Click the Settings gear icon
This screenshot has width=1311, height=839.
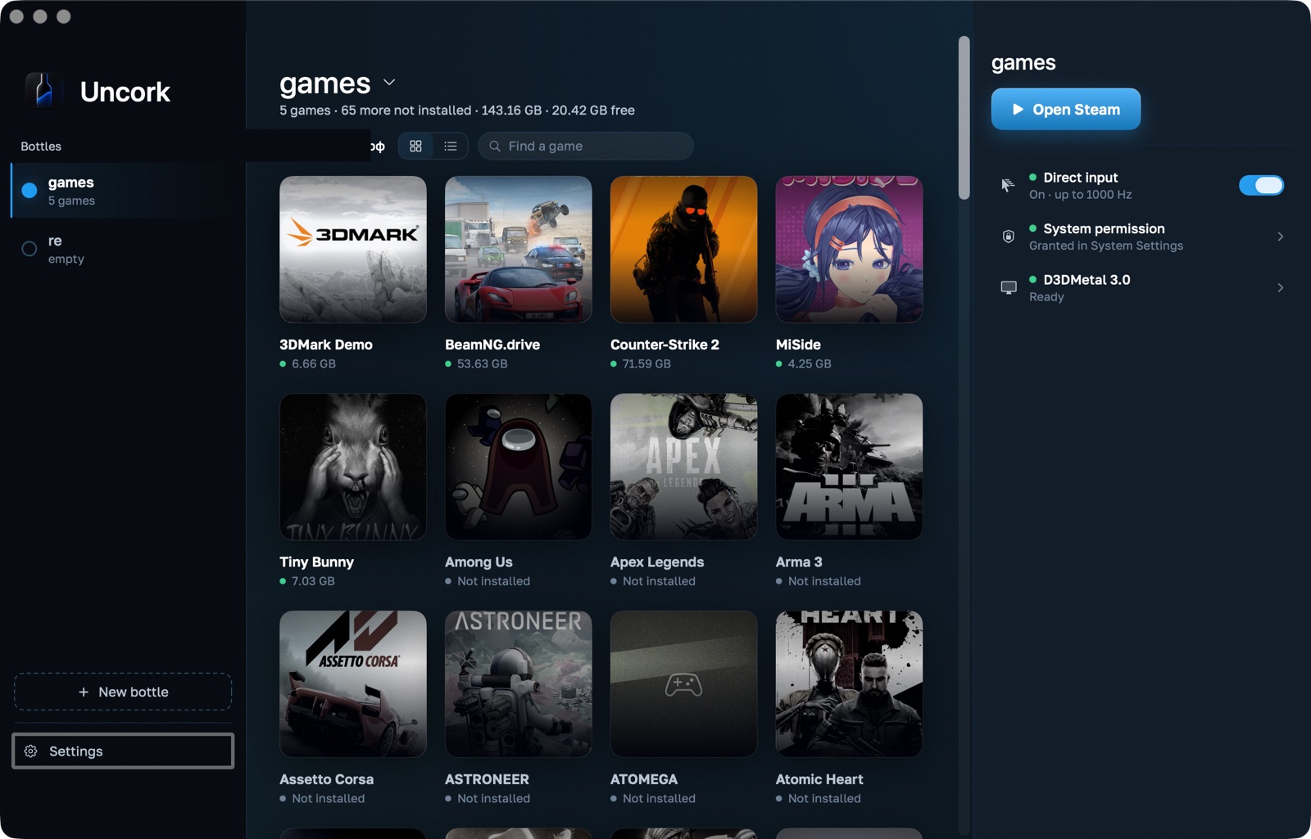(31, 751)
